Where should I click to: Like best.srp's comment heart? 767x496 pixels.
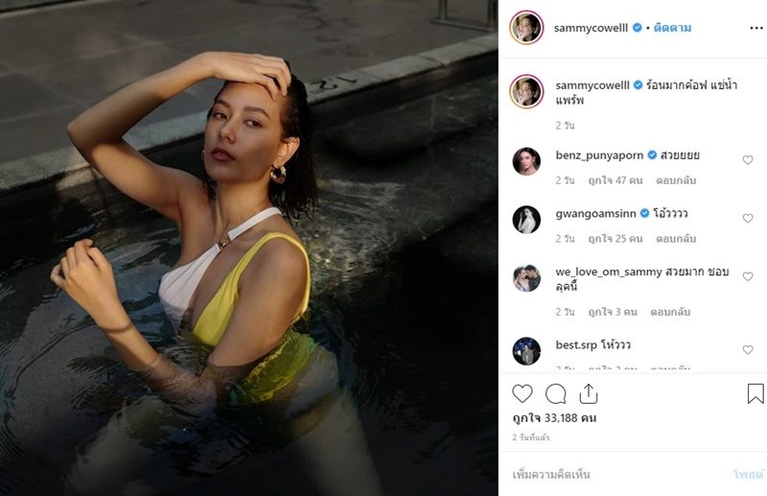click(x=748, y=349)
